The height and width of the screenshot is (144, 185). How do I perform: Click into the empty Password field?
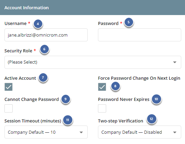[140, 35]
